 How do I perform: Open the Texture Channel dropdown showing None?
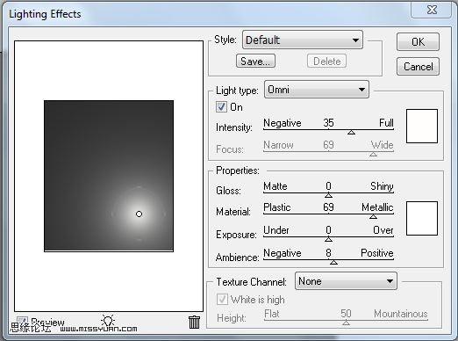(x=346, y=281)
